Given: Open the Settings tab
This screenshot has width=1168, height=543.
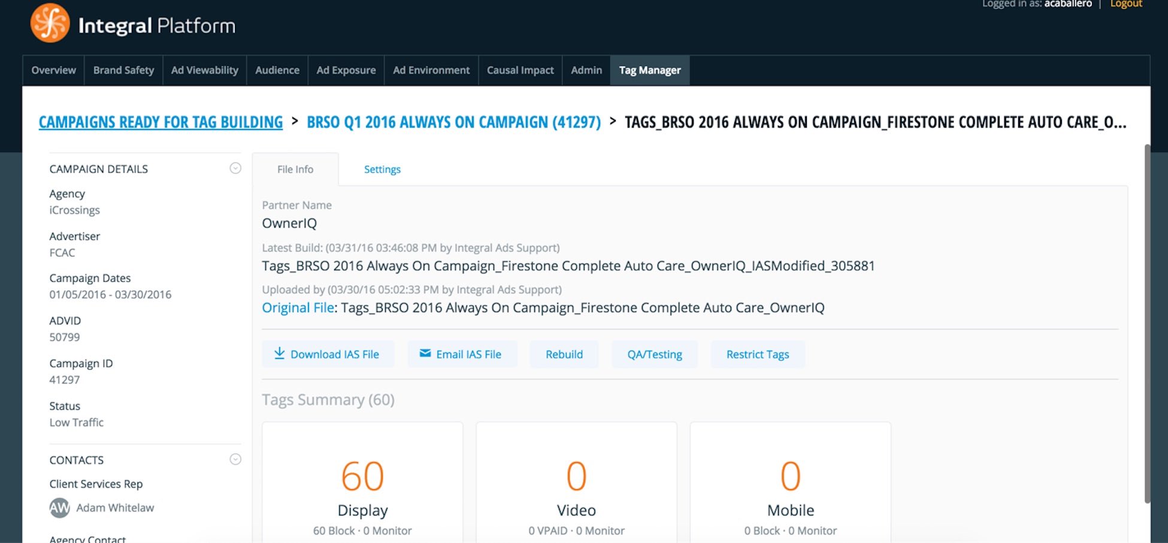Looking at the screenshot, I should coord(382,169).
